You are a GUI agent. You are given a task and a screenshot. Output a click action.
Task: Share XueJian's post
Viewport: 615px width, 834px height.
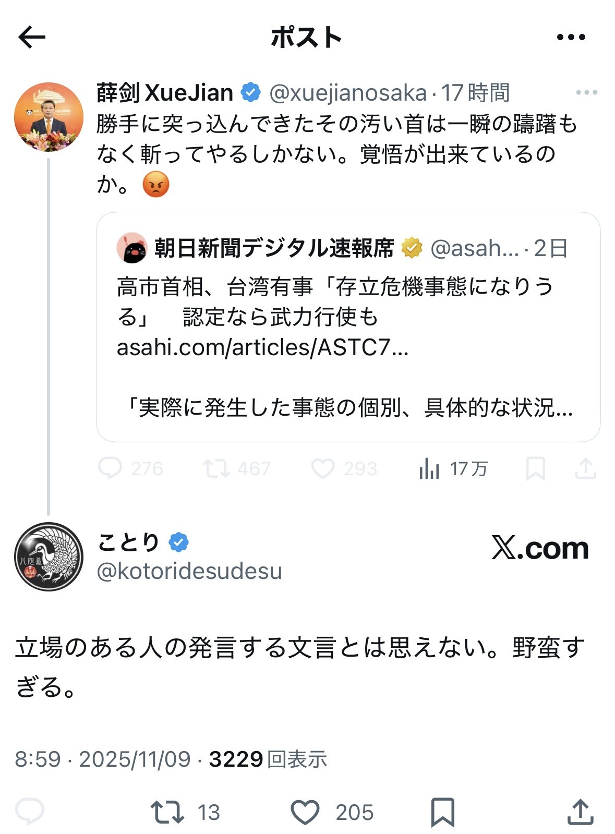tap(585, 468)
